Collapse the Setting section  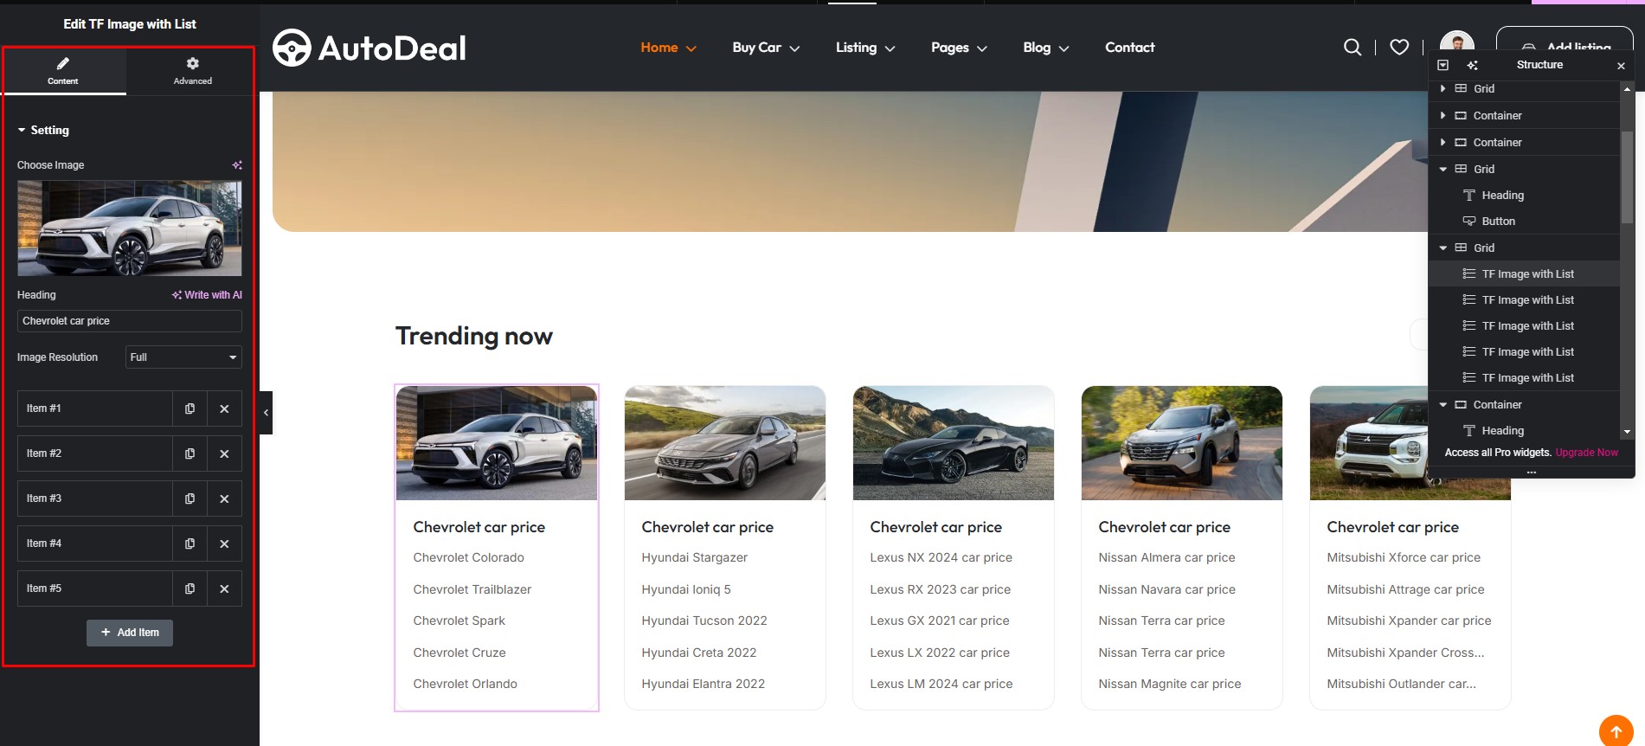tap(43, 130)
